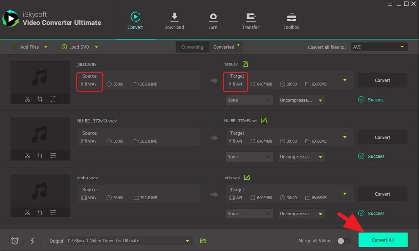The width and height of the screenshot is (419, 251).
Task: Click the iSkysoft application logo icon
Action: click(x=10, y=18)
